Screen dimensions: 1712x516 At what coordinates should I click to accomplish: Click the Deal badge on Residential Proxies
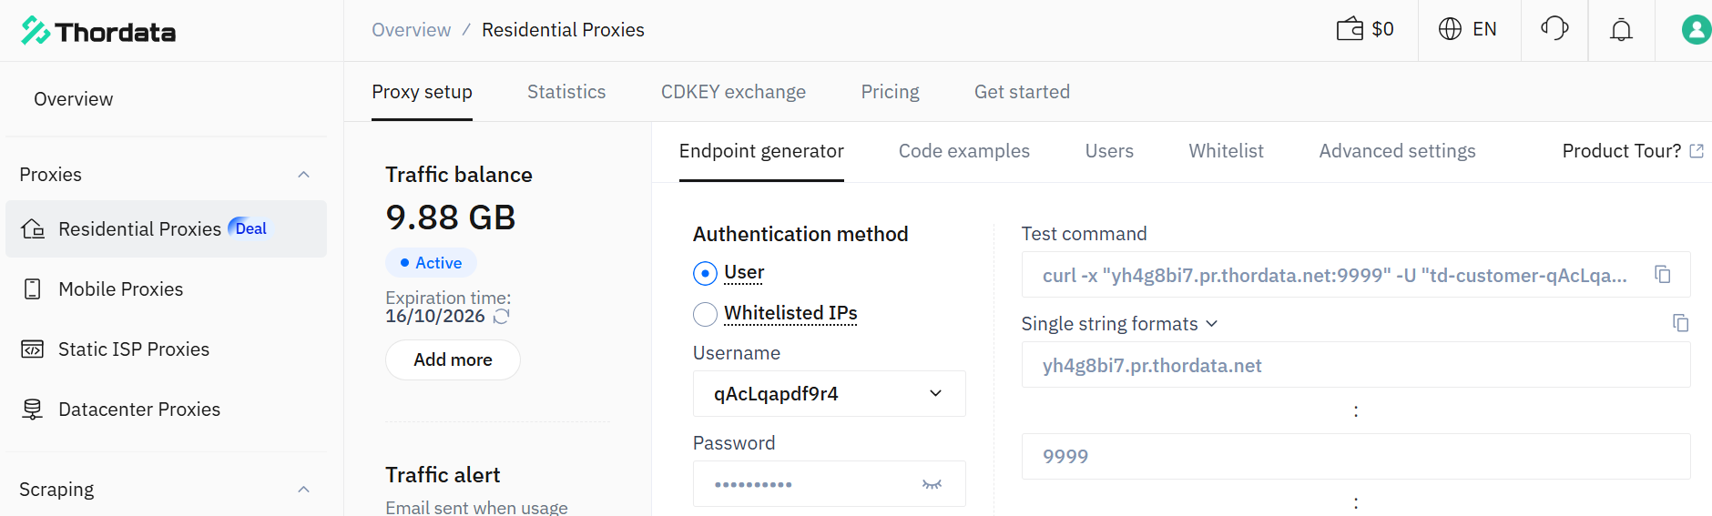(x=249, y=228)
